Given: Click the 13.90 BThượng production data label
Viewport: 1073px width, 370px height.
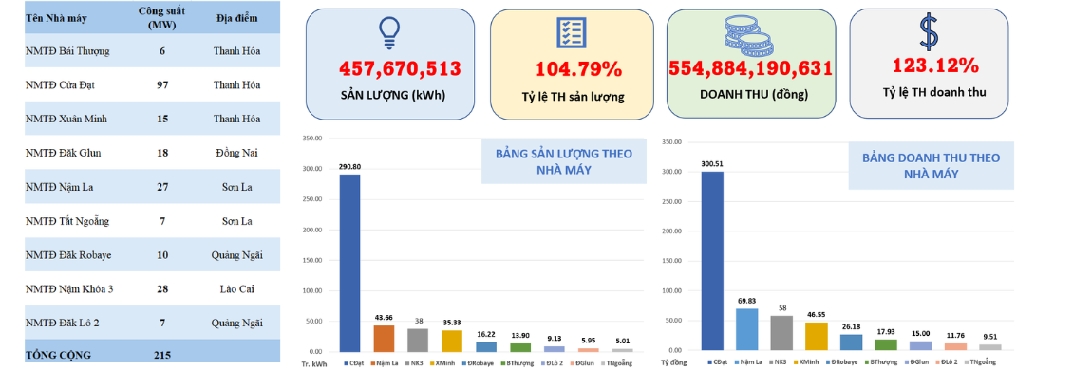Looking at the screenshot, I should (x=520, y=337).
